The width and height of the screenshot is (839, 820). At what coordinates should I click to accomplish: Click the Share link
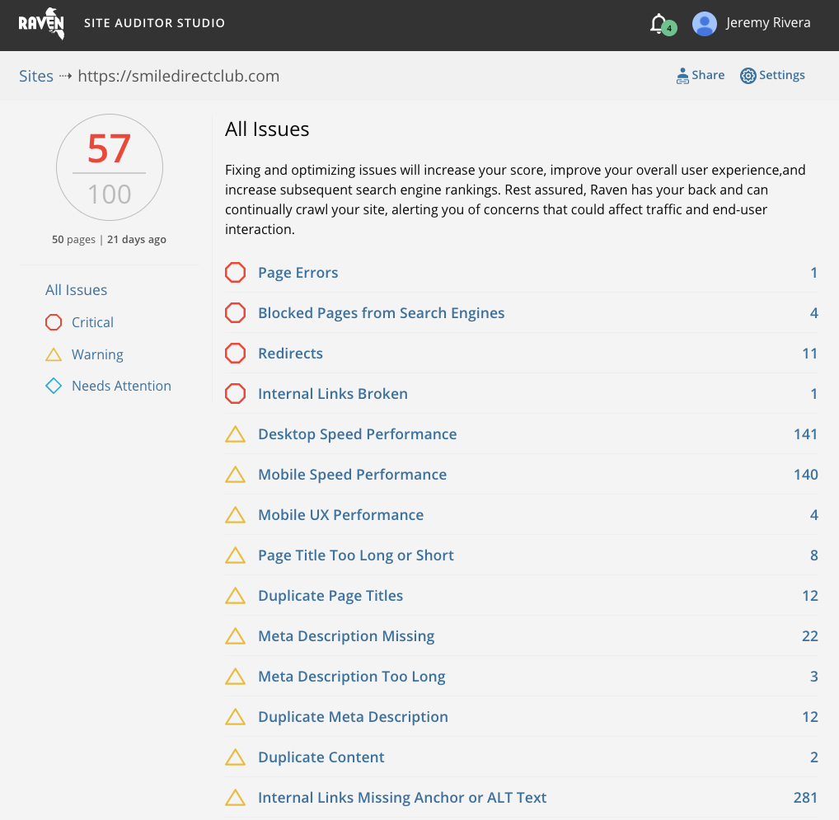[701, 76]
